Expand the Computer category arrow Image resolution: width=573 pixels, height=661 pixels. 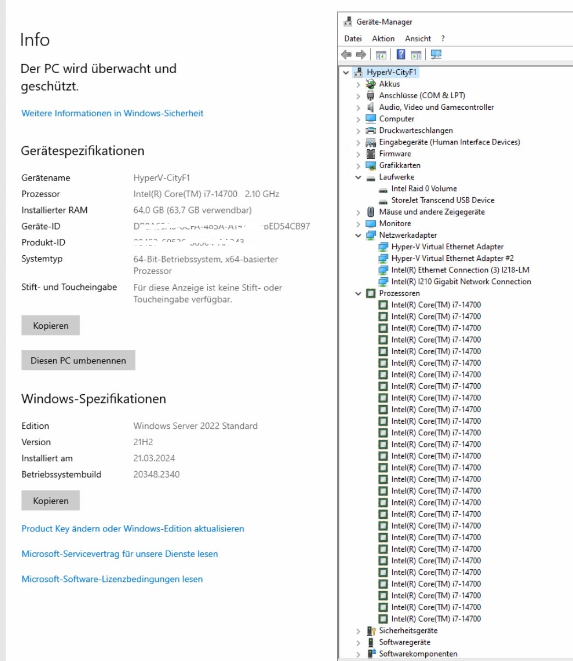coord(358,119)
